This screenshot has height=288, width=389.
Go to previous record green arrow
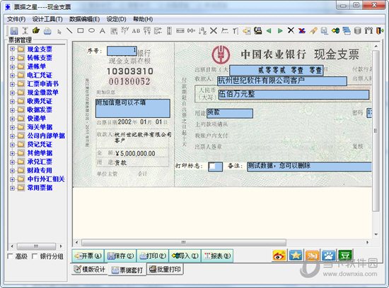click(x=269, y=31)
